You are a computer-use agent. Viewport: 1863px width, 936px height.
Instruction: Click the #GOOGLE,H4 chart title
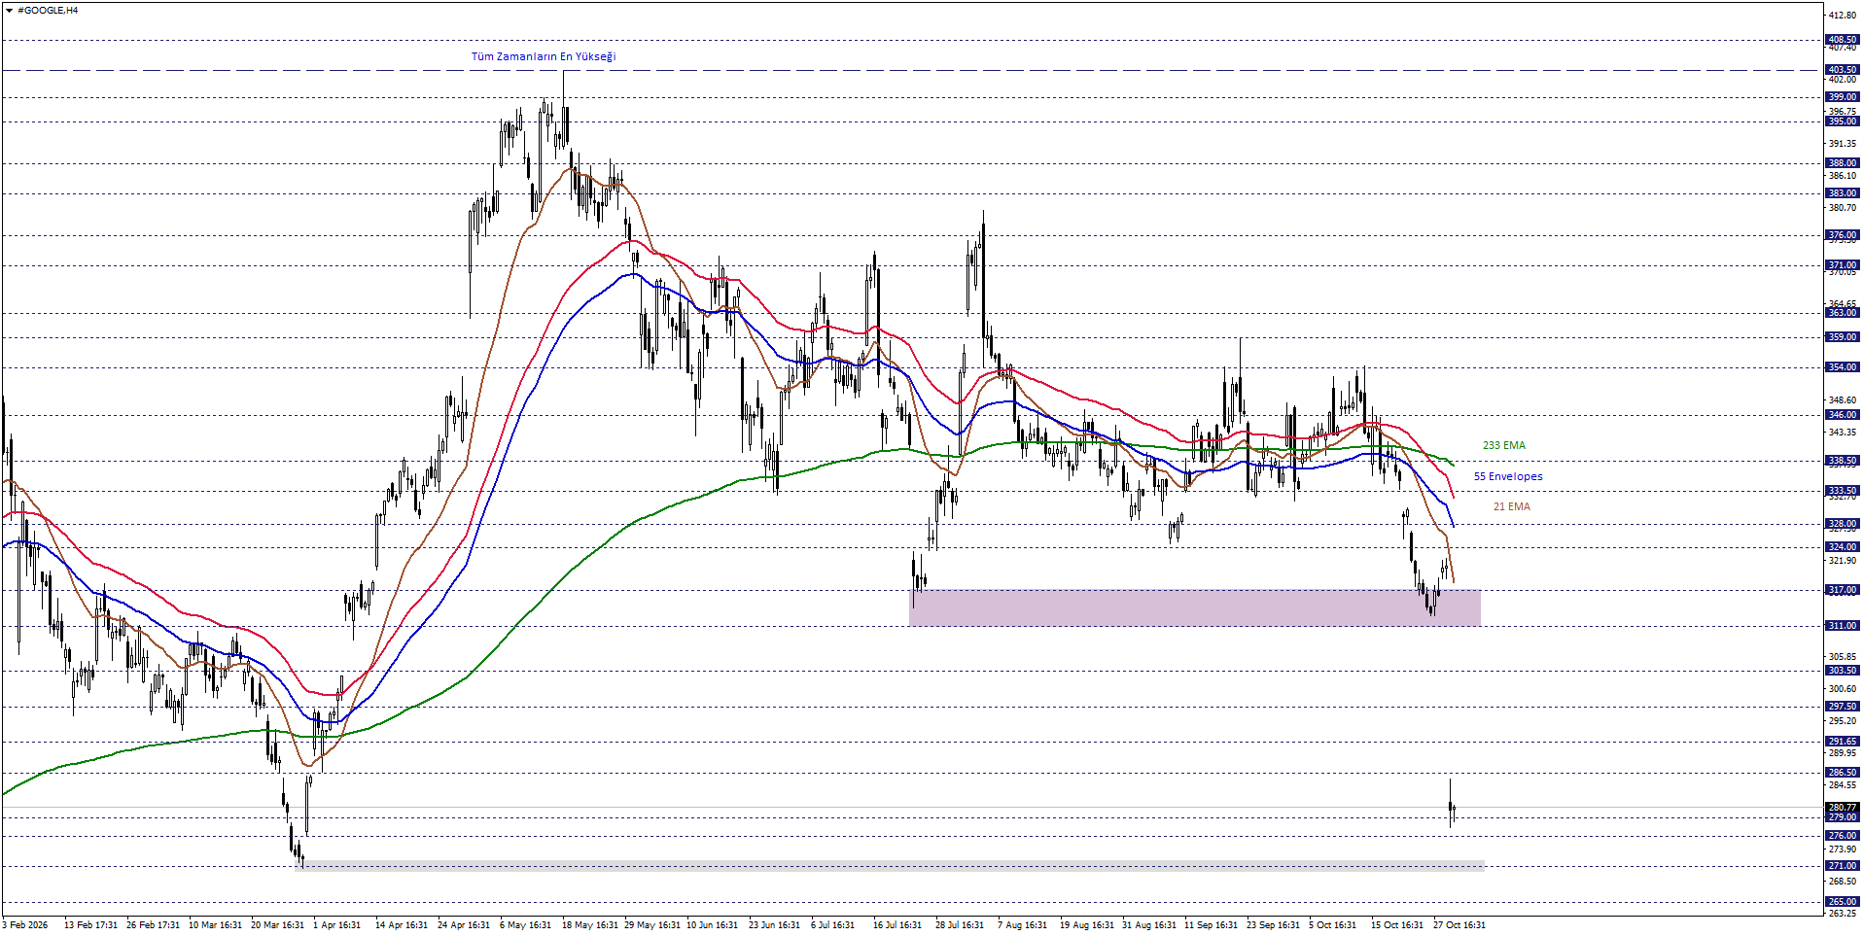coord(48,11)
